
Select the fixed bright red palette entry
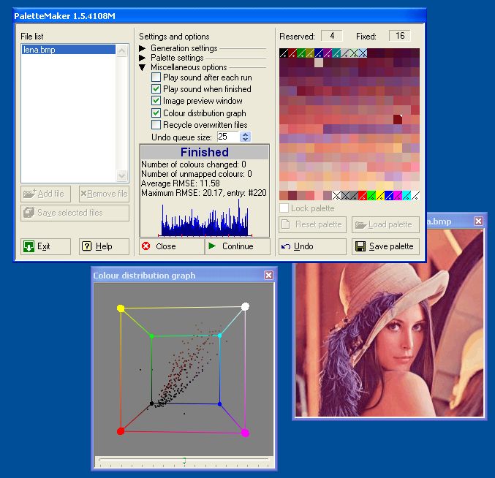coord(363,196)
